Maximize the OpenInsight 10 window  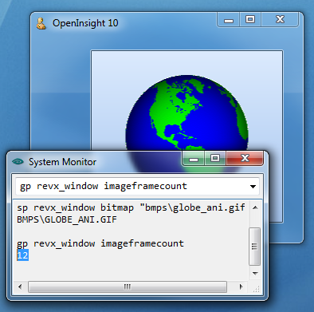(x=250, y=20)
